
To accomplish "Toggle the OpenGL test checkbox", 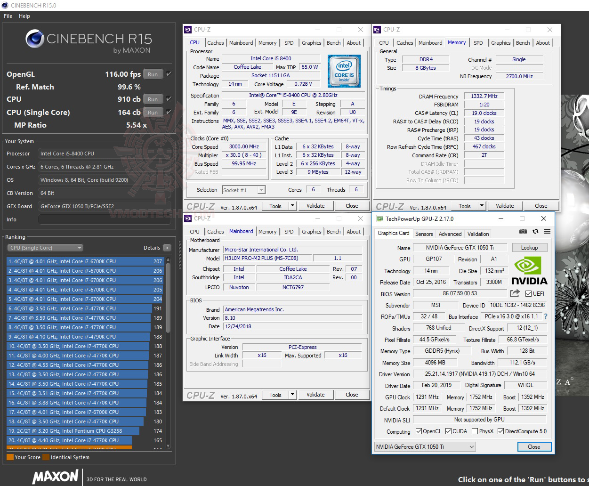I will coord(169,74).
